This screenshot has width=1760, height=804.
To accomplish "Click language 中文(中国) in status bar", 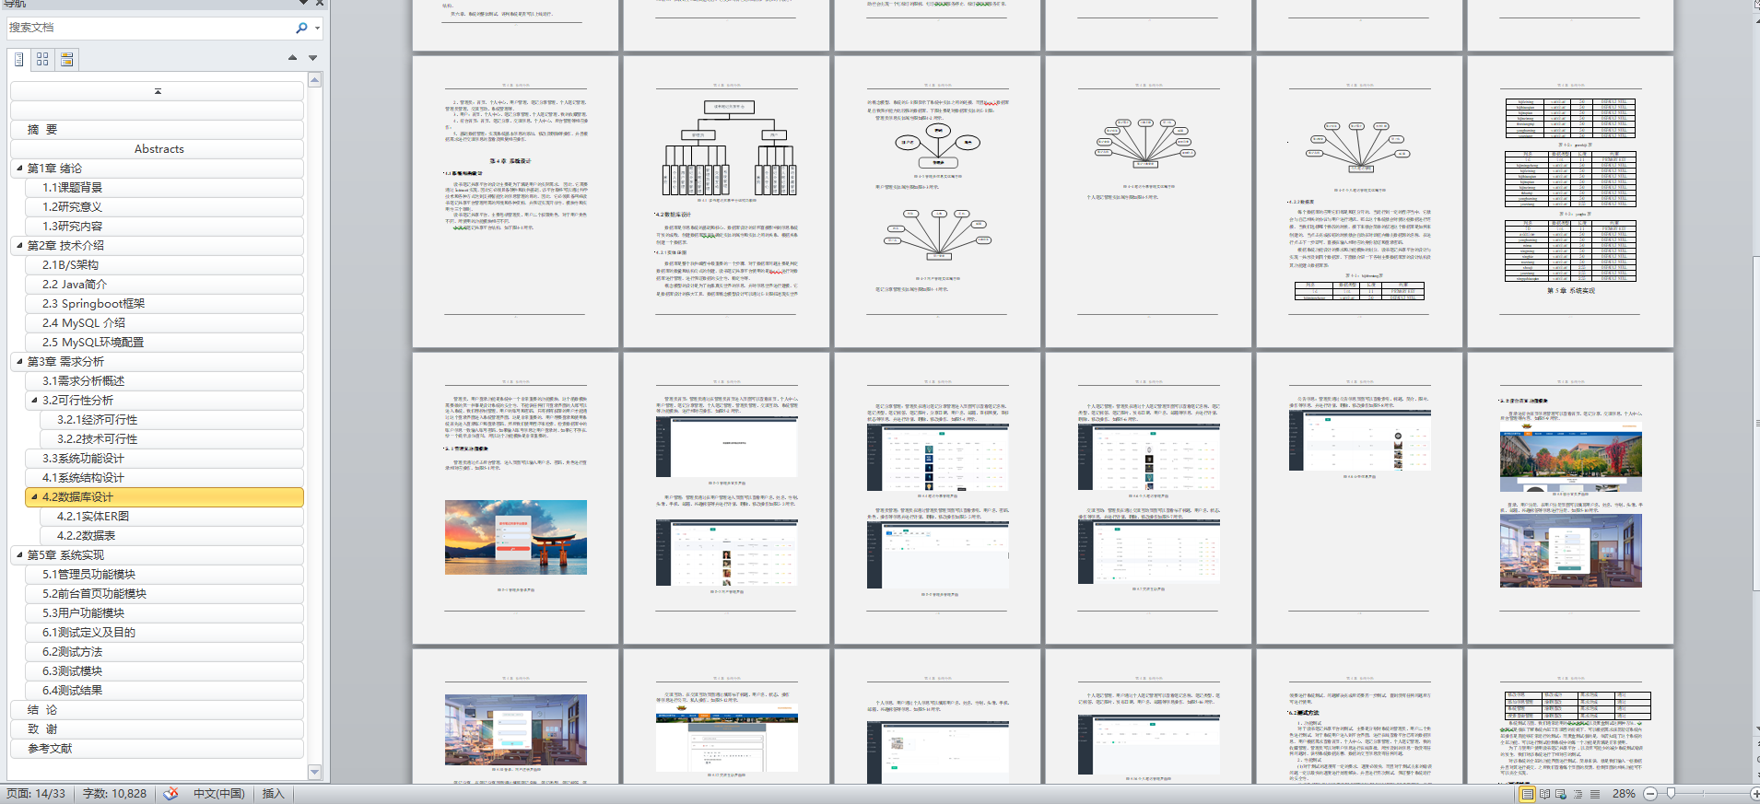I will pos(219,794).
